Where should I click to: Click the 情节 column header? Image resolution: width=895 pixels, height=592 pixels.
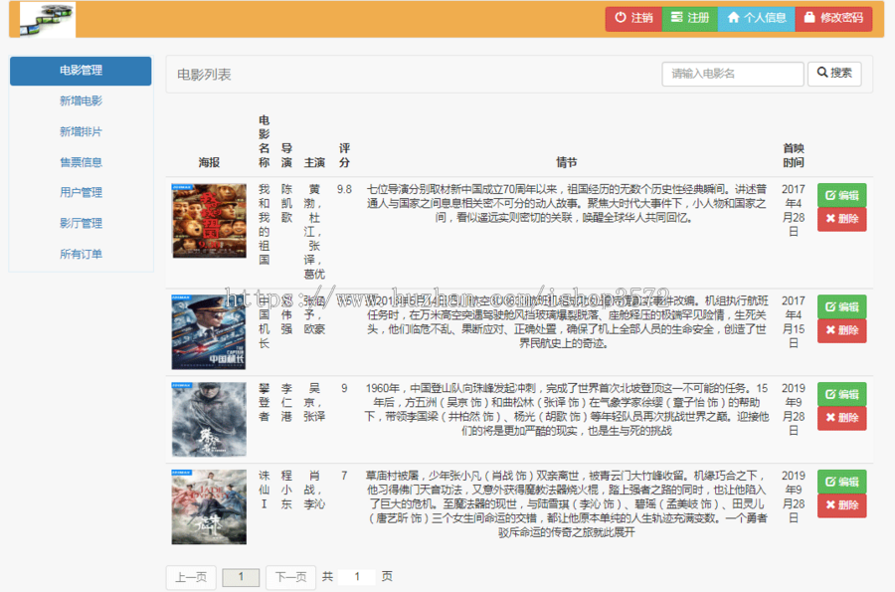pyautogui.click(x=566, y=163)
